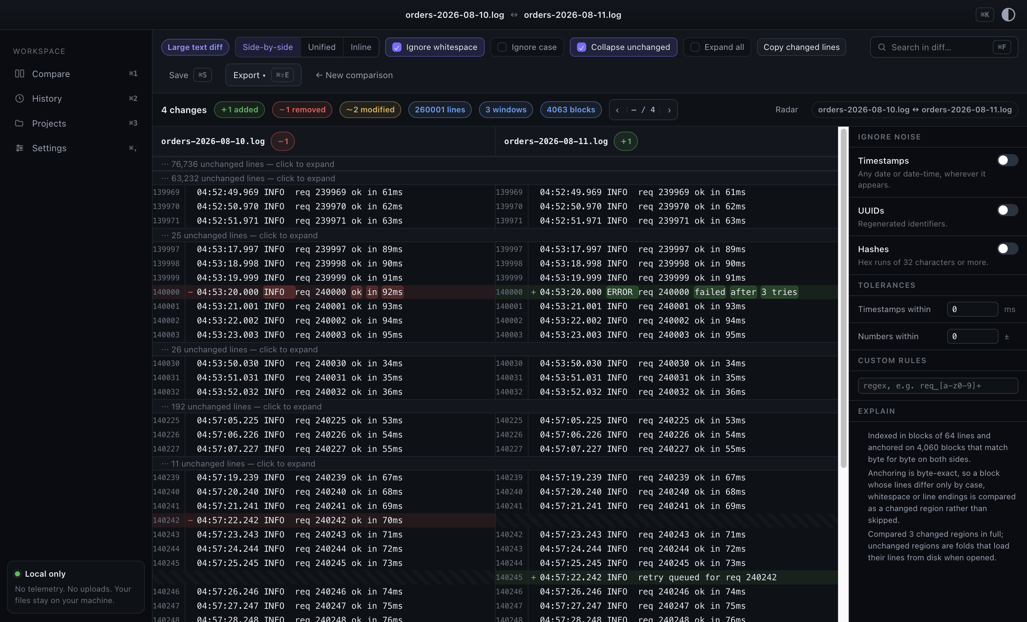The height and width of the screenshot is (622, 1027).
Task: Expand the 25 unchanged lines fold
Action: 495,235
